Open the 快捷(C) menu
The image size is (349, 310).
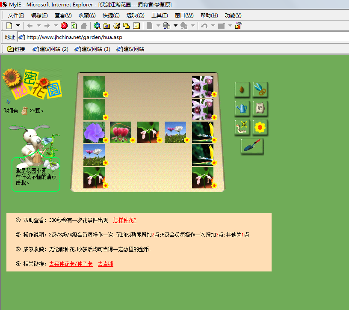click(x=111, y=15)
